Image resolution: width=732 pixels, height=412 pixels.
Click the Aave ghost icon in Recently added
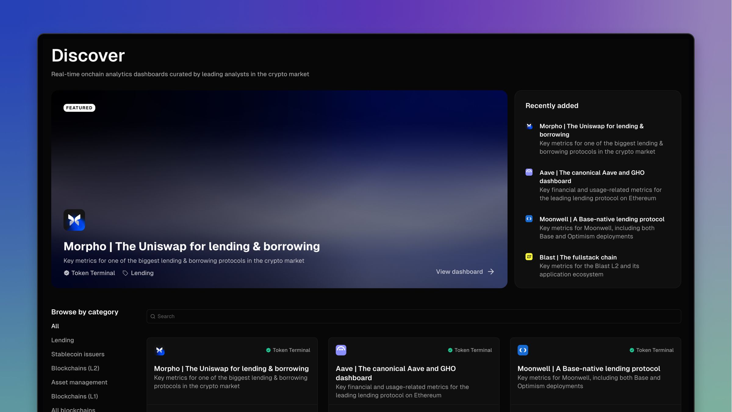point(529,172)
